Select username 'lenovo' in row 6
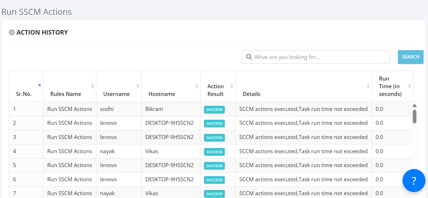The height and width of the screenshot is (198, 428). 108,179
